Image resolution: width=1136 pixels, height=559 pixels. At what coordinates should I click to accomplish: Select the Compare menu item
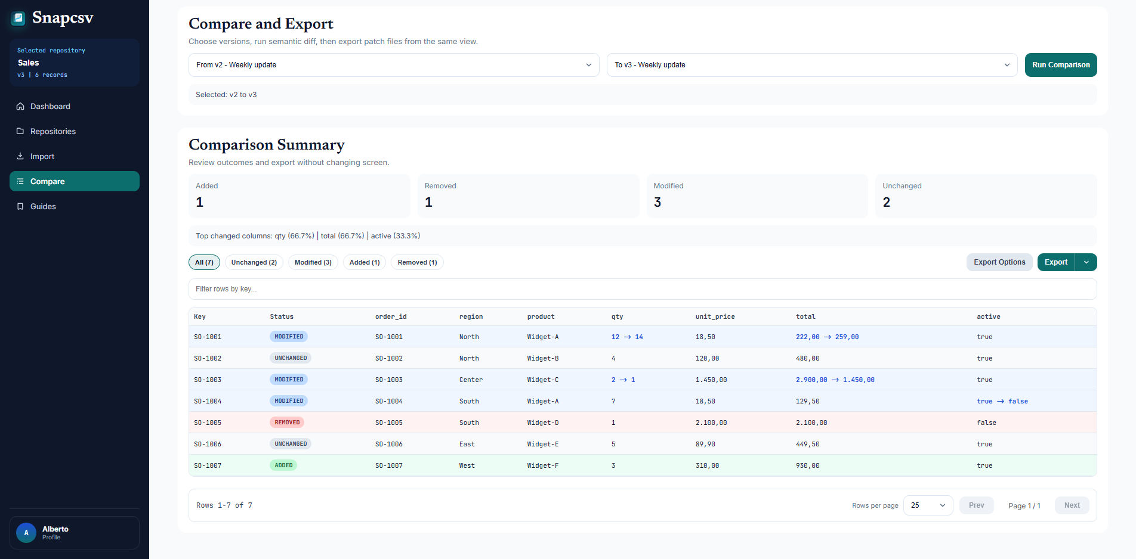(75, 181)
